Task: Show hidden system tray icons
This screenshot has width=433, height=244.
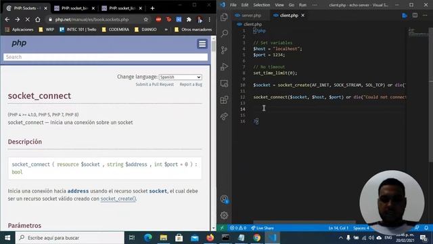Action: (x=341, y=238)
